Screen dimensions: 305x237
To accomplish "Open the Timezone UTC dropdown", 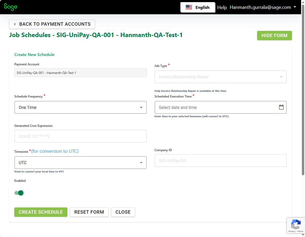I will pos(80,163).
